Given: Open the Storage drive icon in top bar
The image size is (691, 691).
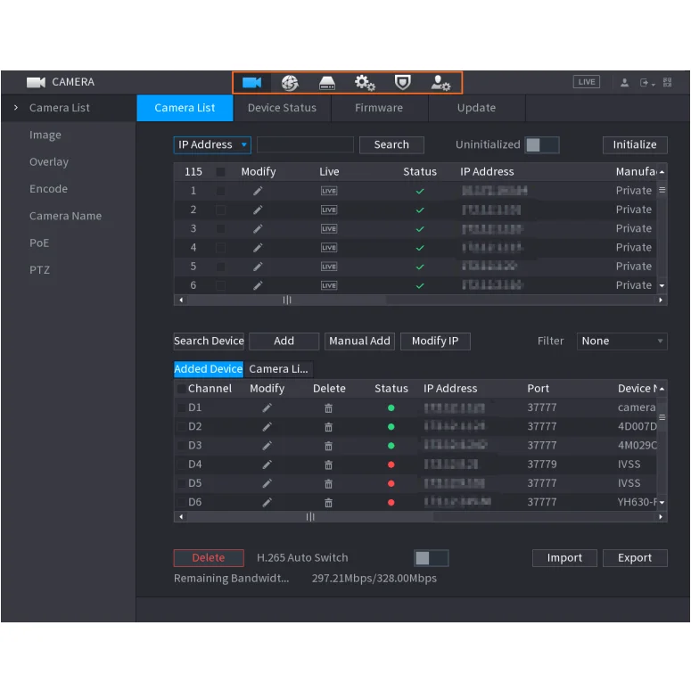Looking at the screenshot, I should pyautogui.click(x=327, y=82).
